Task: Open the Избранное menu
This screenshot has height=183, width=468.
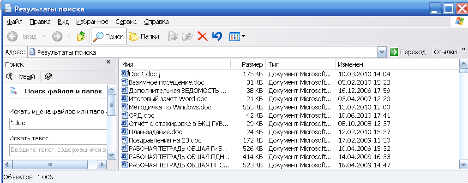Action: tap(92, 22)
